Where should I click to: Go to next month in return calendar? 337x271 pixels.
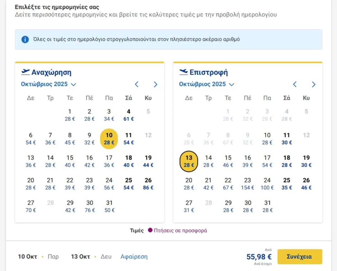[314, 84]
